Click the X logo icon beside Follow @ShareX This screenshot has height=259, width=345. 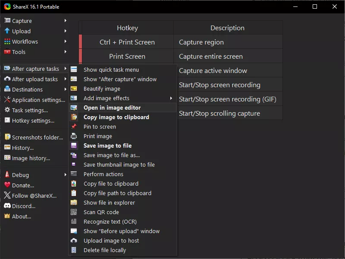(x=7, y=196)
